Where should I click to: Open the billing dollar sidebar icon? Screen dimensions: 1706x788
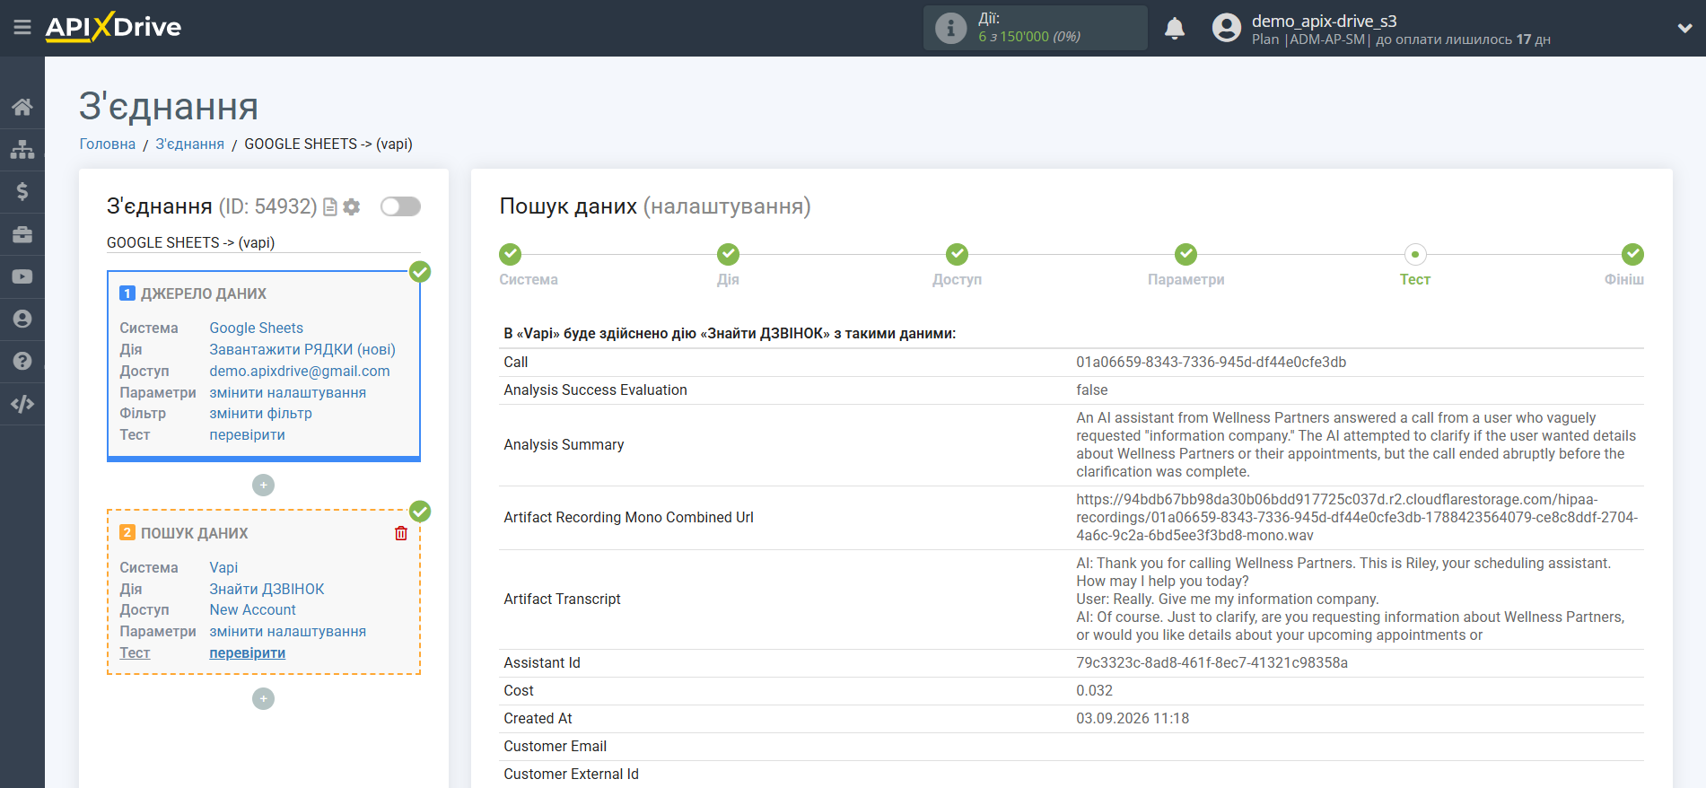pyautogui.click(x=22, y=191)
